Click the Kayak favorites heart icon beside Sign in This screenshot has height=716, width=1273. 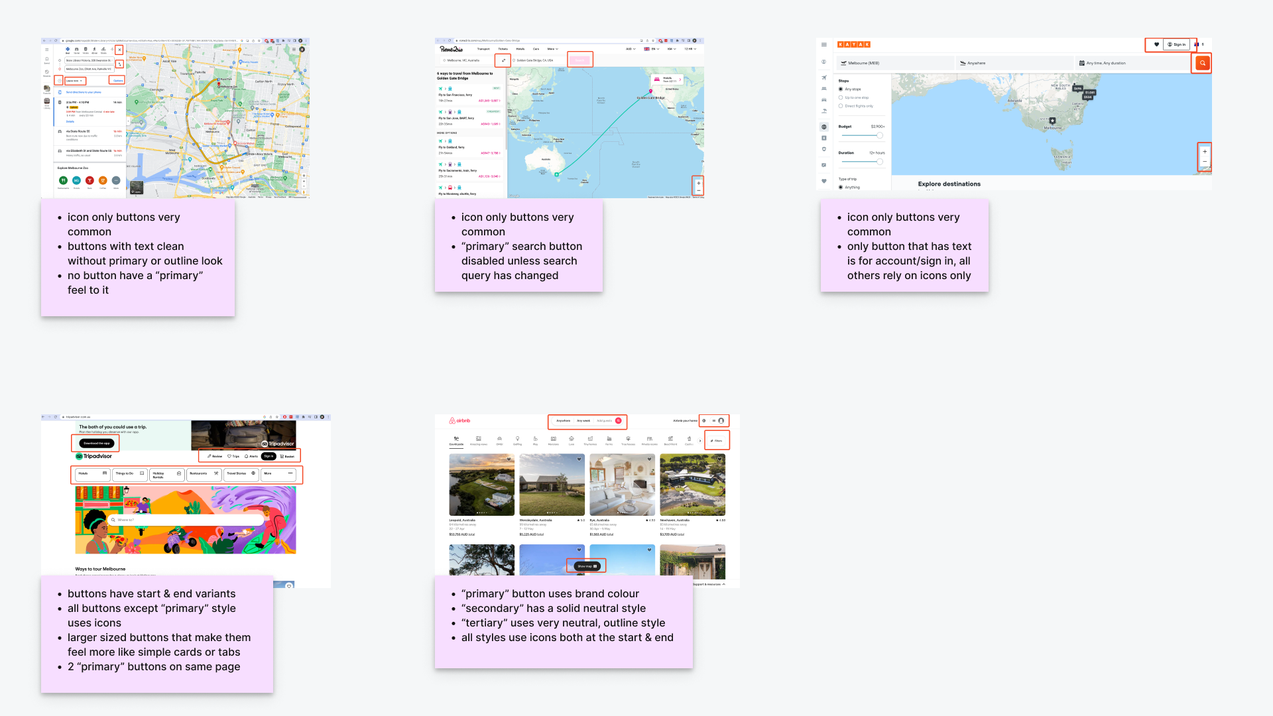click(1156, 44)
